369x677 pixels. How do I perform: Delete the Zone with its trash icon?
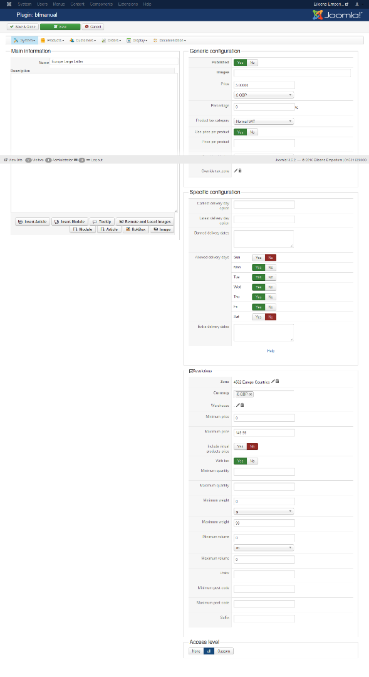(x=277, y=381)
